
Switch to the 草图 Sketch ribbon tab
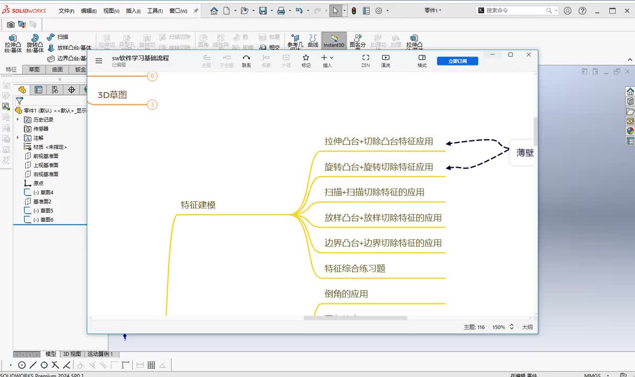coord(34,70)
